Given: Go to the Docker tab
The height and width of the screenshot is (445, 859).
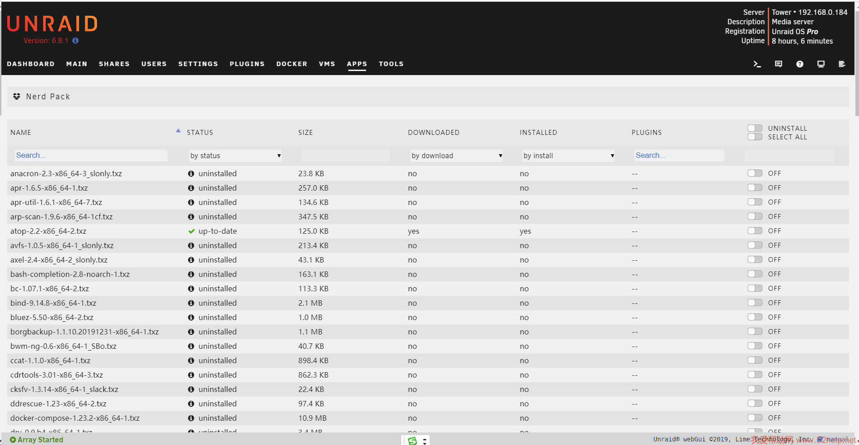Looking at the screenshot, I should [292, 64].
